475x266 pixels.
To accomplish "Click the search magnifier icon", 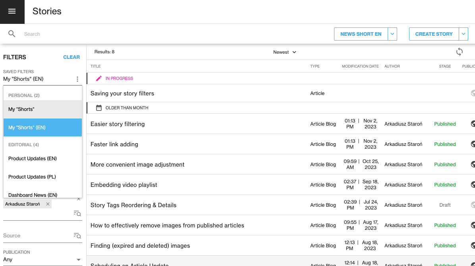I will (12, 34).
